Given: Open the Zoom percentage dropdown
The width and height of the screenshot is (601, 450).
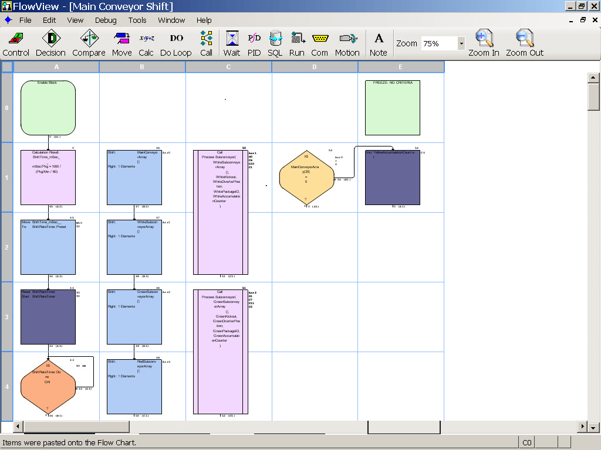Looking at the screenshot, I should [461, 43].
